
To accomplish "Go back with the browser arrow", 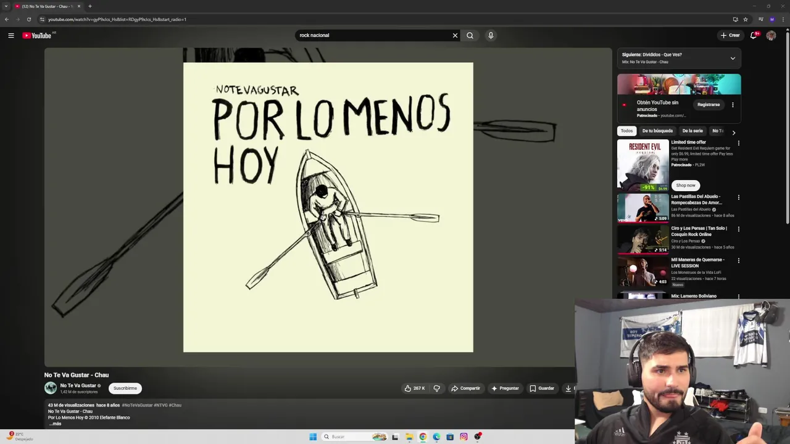I will pos(7,19).
